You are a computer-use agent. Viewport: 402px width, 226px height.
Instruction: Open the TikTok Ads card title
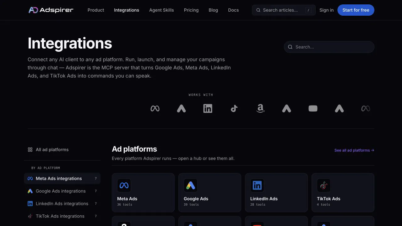[x=329, y=199]
